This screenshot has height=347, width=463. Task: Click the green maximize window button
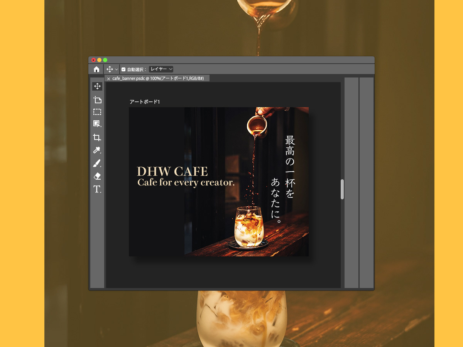click(x=105, y=60)
